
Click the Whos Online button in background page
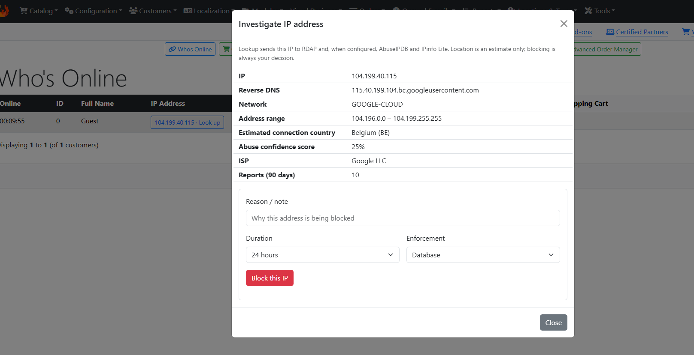190,49
